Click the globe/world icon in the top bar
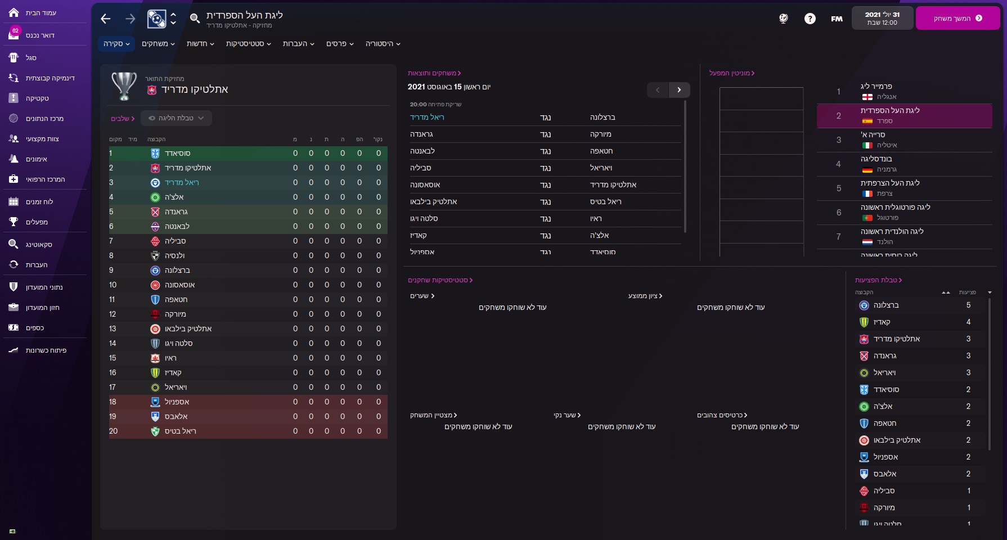This screenshot has width=1007, height=540. (x=783, y=19)
